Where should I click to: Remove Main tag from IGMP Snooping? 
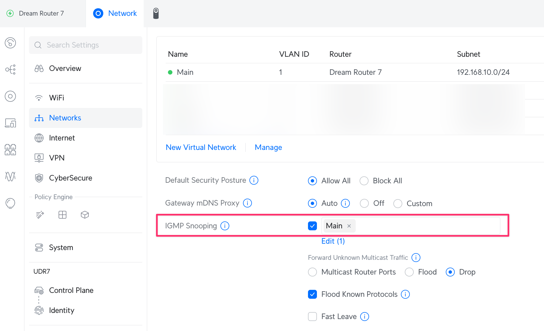click(x=349, y=226)
